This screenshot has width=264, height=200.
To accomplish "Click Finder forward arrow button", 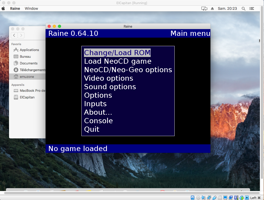I will [x=21, y=35].
